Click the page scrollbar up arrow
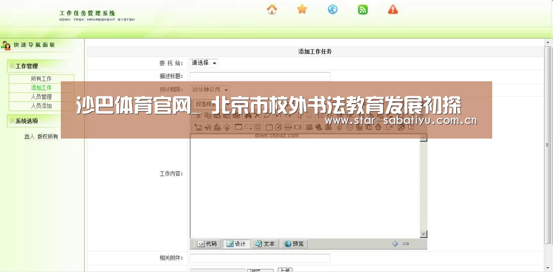Screen dimensions: 553x272 547,42
